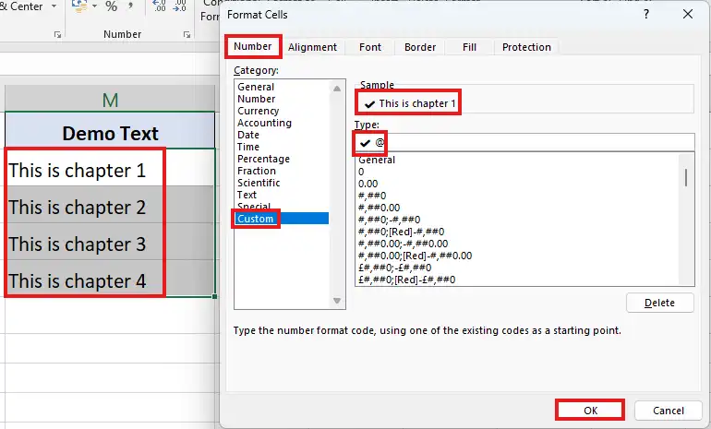Click the Category list scroll up arrow
This screenshot has width=711, height=429.
337,89
